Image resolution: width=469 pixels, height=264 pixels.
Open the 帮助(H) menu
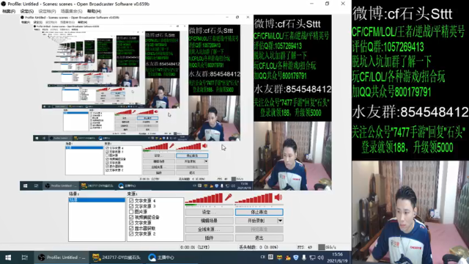click(95, 11)
